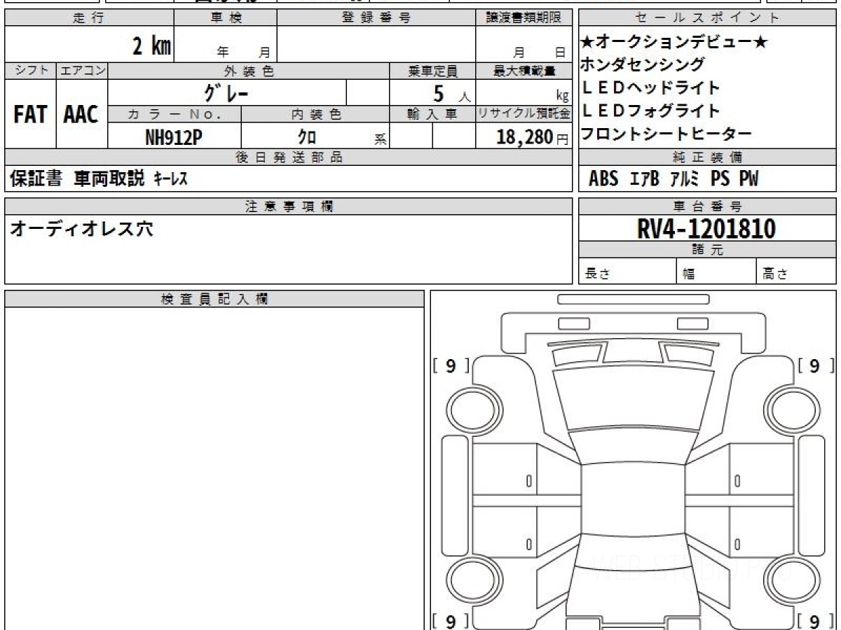Click the [9] mark by upper-right wheel
The height and width of the screenshot is (630, 841).
[x=816, y=365]
